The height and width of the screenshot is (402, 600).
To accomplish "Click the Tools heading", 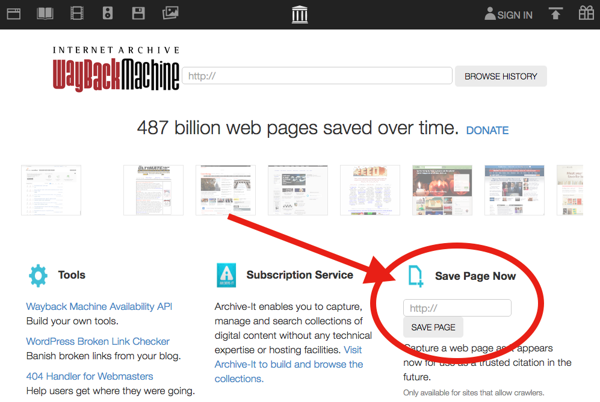I will pos(72,275).
